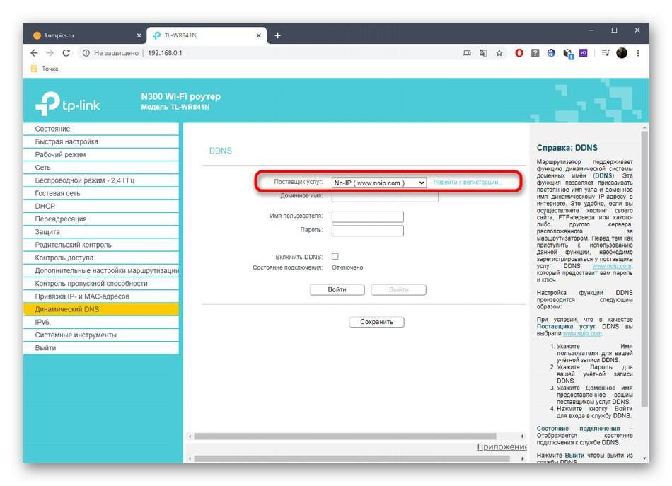Open the Chrome three-dot menu
This screenshot has height=486, width=672.
(638, 53)
